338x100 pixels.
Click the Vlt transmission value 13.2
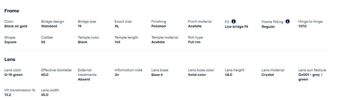(7, 95)
